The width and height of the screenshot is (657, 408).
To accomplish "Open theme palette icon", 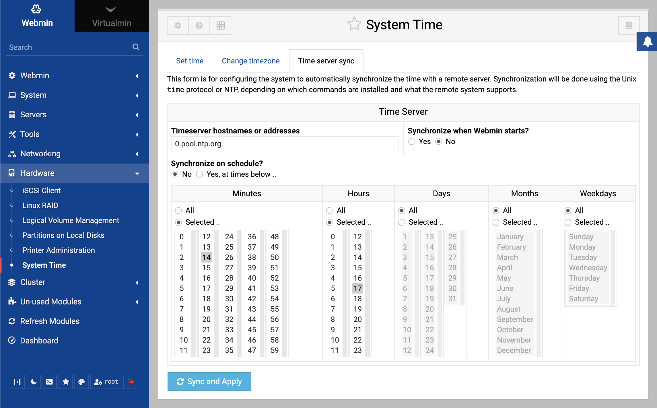I will click(x=81, y=382).
